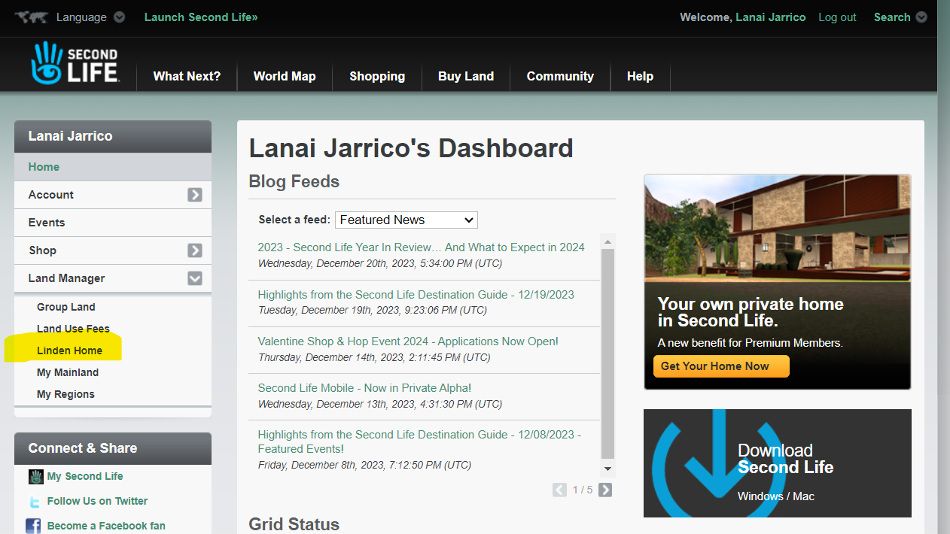Click the Twitter bird icon
The height and width of the screenshot is (534, 950).
click(35, 502)
